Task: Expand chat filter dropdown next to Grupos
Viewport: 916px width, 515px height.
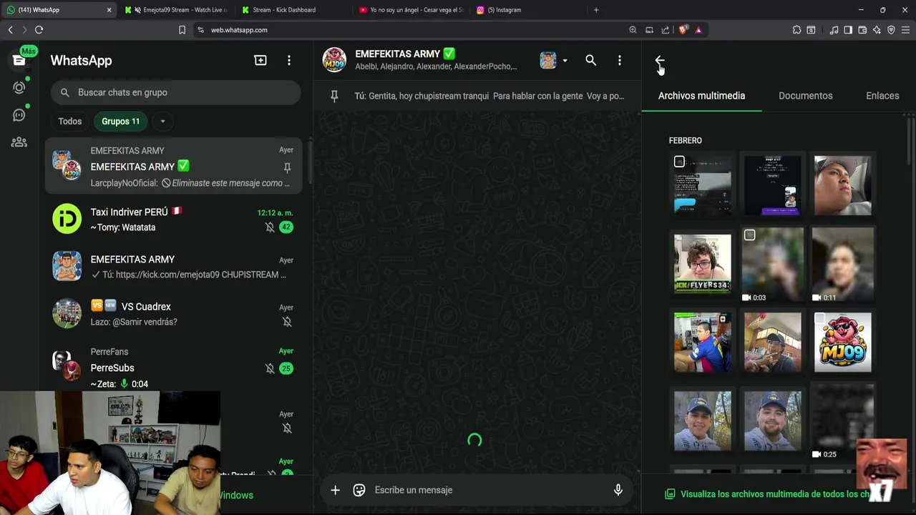Action: click(162, 121)
